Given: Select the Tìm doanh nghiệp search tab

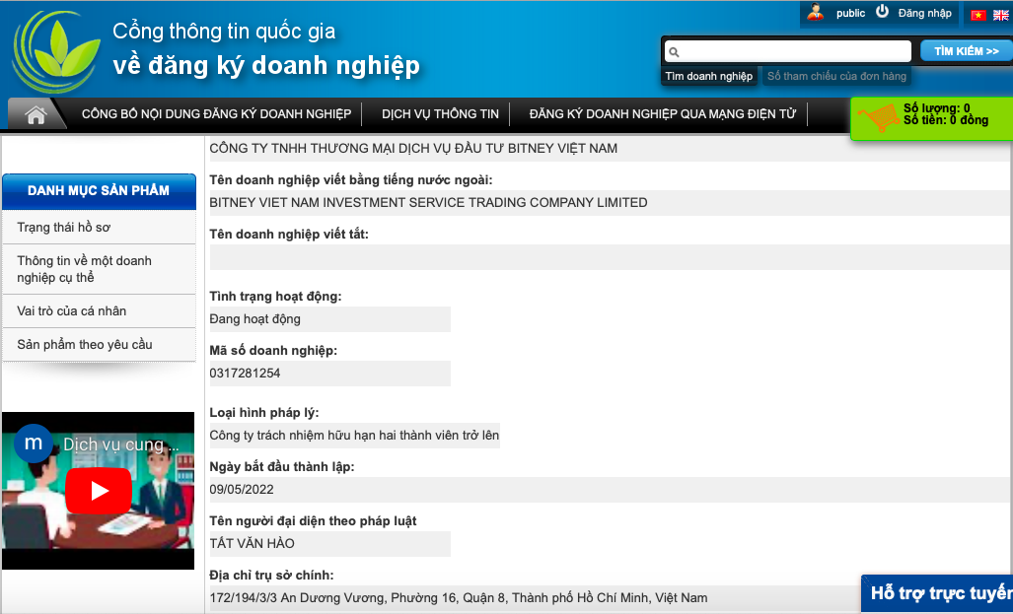Looking at the screenshot, I should point(708,76).
